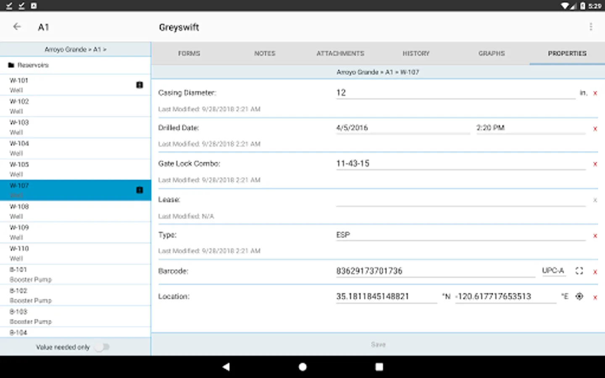Viewport: 605px width, 378px height.
Task: Clear the Lease value
Action: pyautogui.click(x=595, y=200)
